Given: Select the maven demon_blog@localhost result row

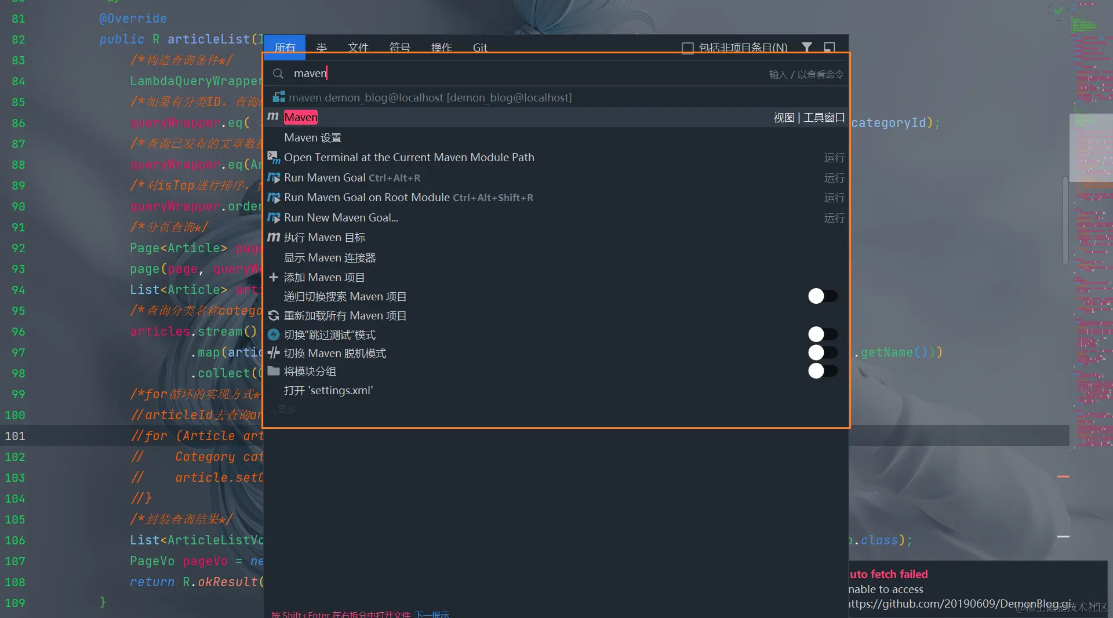Looking at the screenshot, I should [x=556, y=97].
